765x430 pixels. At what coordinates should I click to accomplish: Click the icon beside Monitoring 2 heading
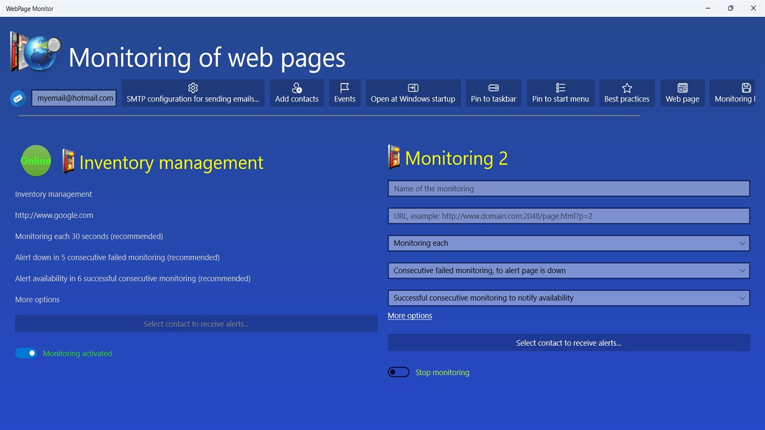(x=394, y=157)
